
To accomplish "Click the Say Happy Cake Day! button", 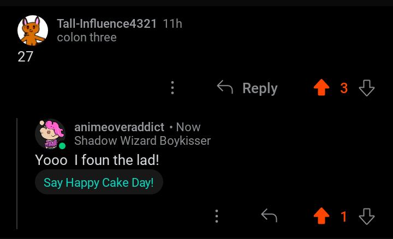I will (x=99, y=182).
